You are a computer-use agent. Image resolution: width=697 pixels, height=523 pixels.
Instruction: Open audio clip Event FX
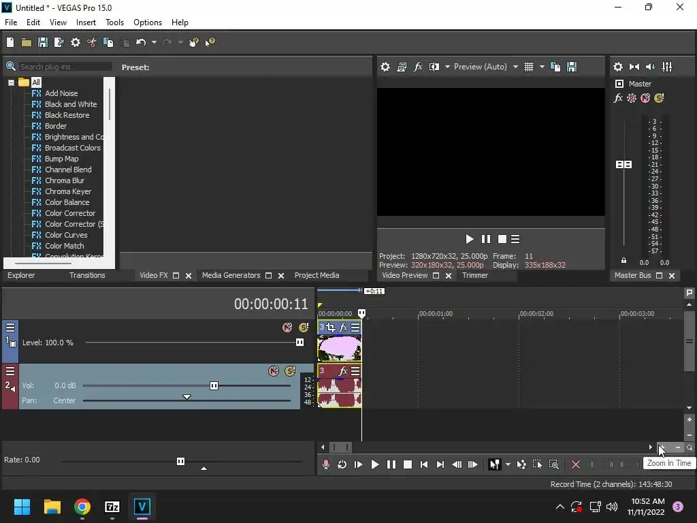pos(343,371)
